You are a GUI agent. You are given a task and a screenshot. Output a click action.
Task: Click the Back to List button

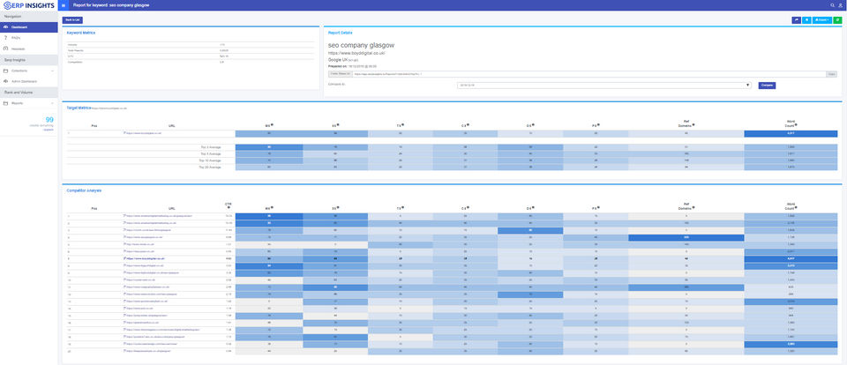pos(72,20)
